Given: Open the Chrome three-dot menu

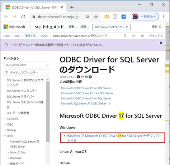Looking at the screenshot, I should 164,16.
